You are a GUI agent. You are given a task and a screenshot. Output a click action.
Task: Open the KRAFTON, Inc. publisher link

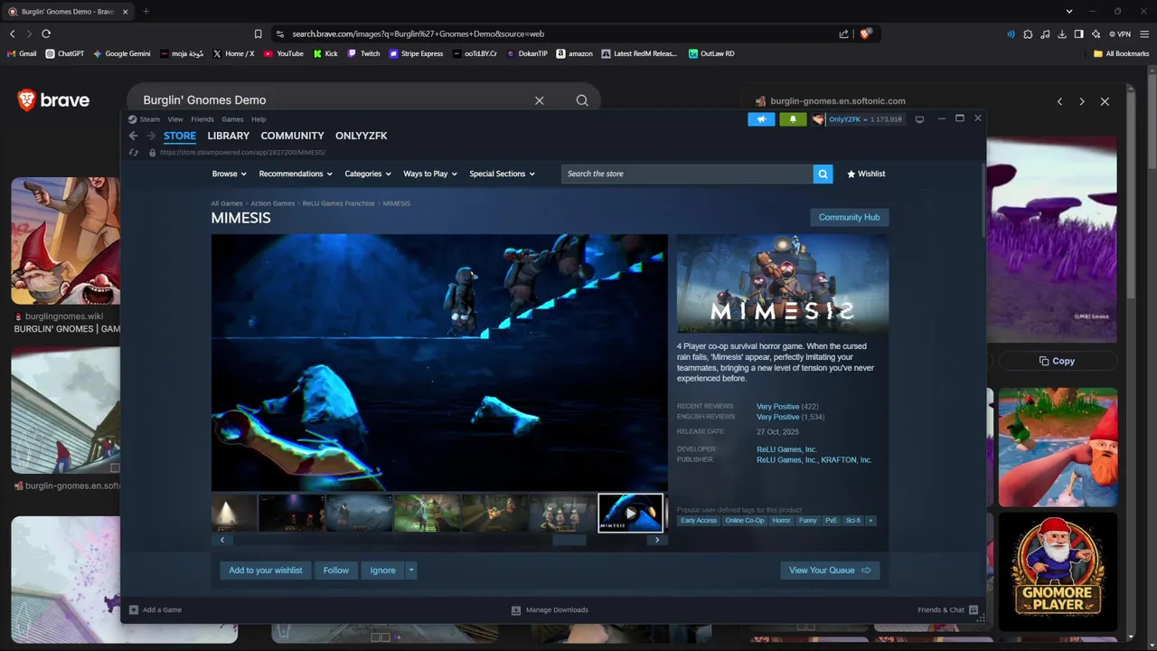[x=846, y=460]
